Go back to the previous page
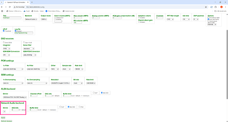This screenshot has width=228, height=122. (2, 7)
